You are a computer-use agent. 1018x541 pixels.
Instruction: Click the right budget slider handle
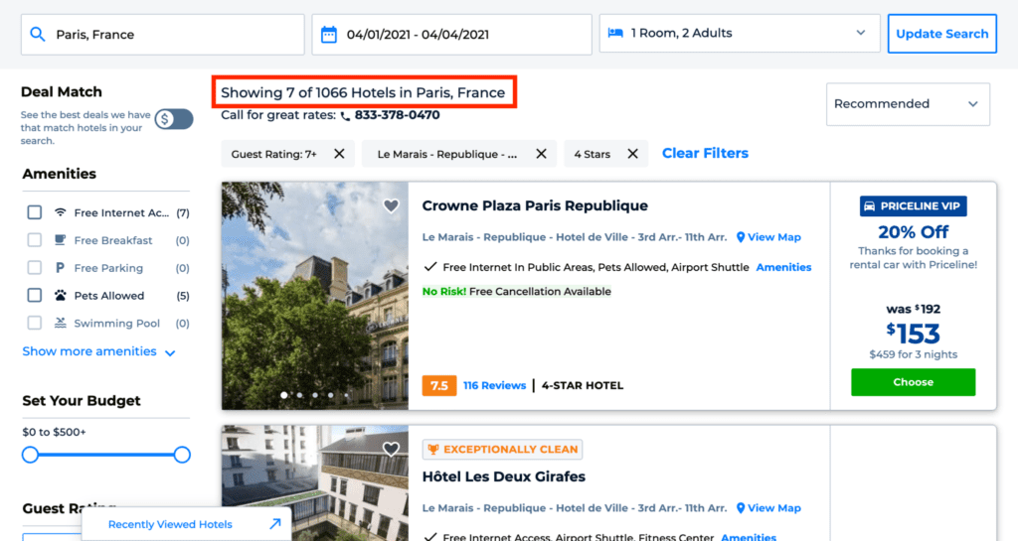182,455
